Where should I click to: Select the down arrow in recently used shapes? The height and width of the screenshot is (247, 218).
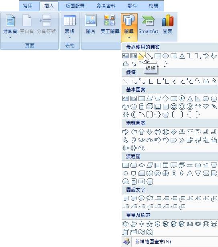pos(214,56)
